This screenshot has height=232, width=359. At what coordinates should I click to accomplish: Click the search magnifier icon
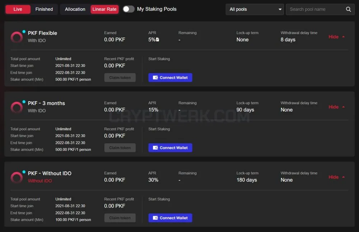point(348,9)
